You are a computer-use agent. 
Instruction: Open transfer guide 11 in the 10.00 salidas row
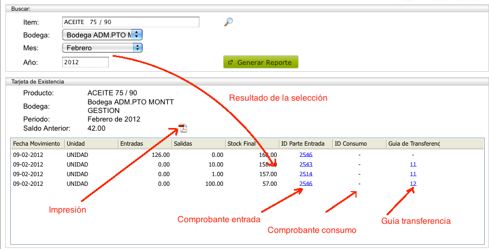pos(413,164)
